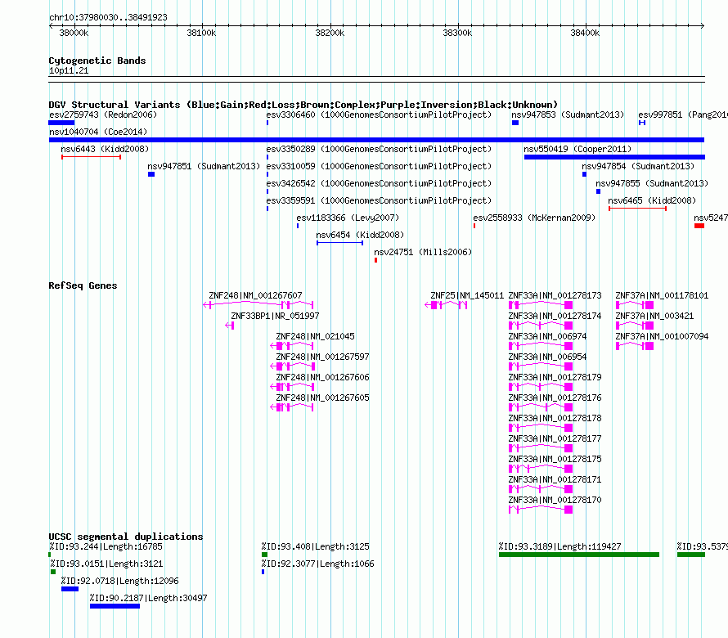Click the %ID:92.0718|Length:12096 duplication label

coord(119,581)
